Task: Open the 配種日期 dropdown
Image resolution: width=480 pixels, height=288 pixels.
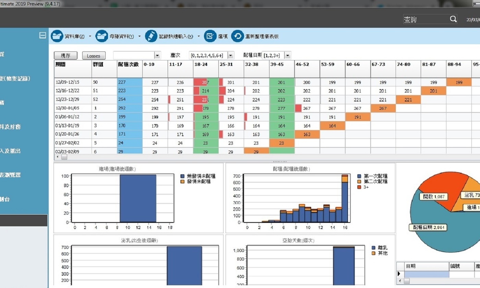Action: click(x=287, y=56)
